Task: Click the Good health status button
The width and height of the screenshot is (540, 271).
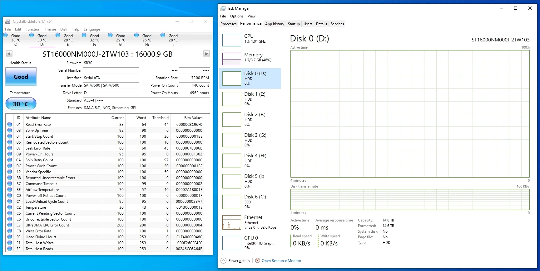Action: tap(21, 77)
